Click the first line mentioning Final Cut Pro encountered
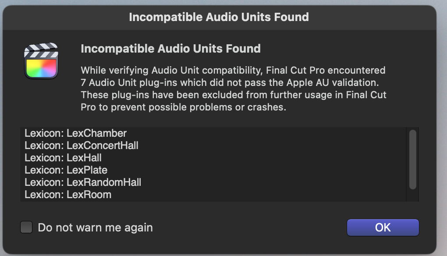 [x=233, y=70]
